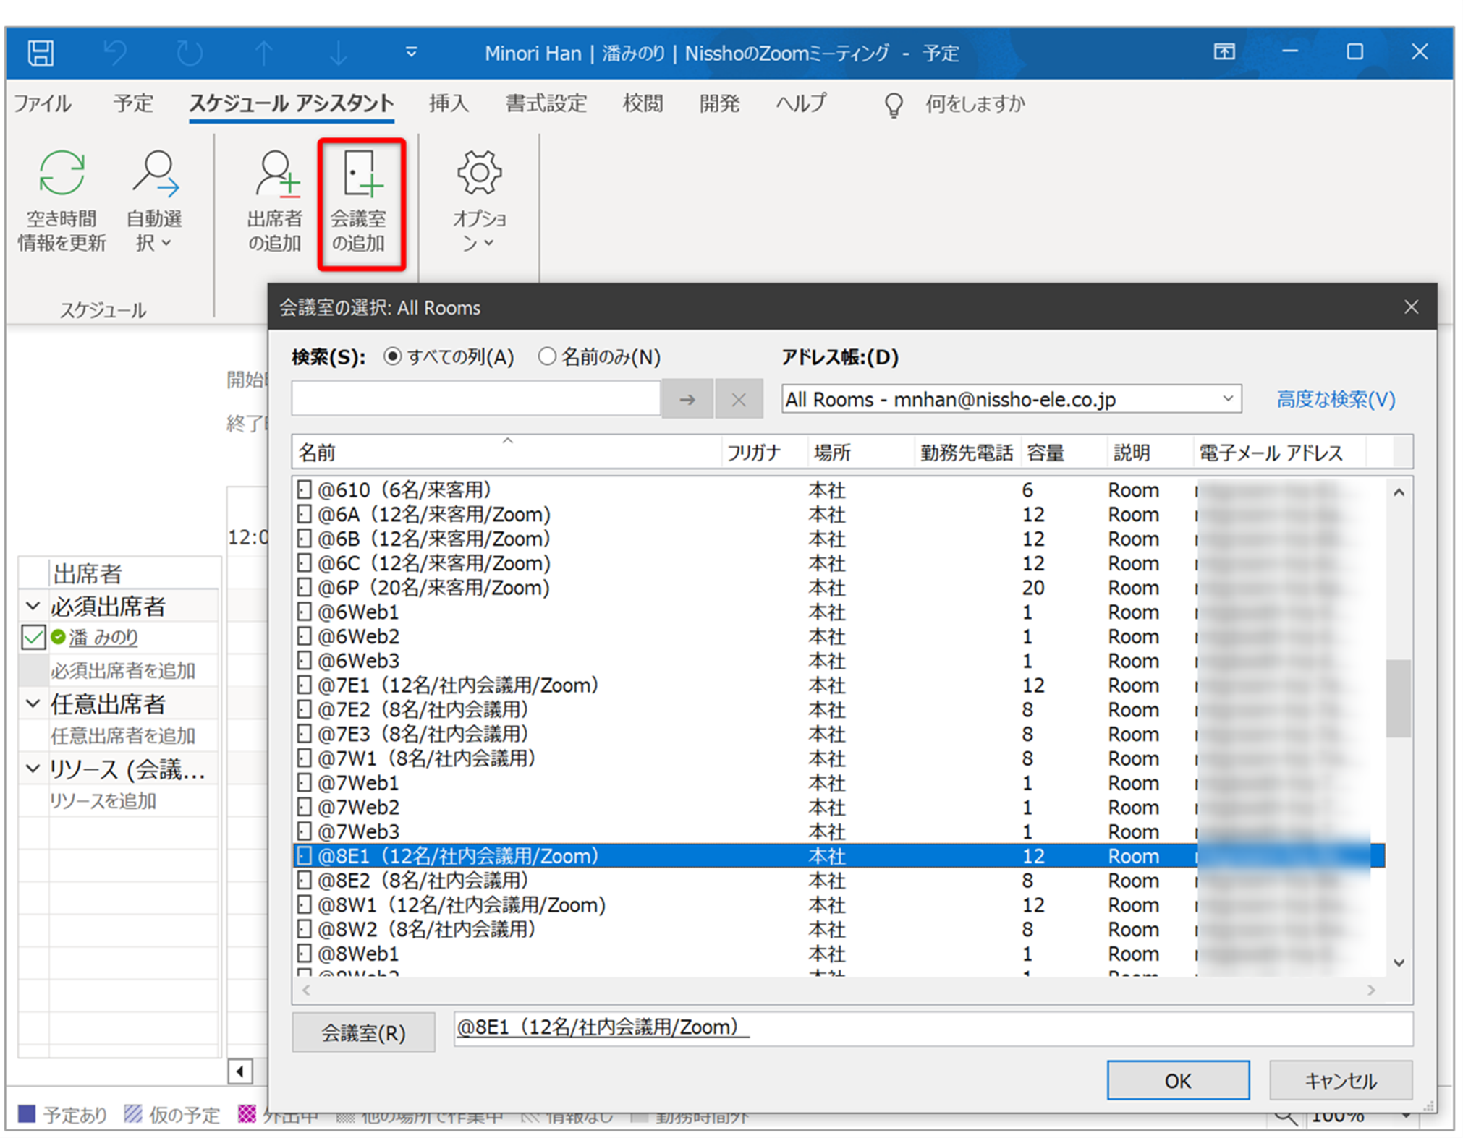Screen dimensions: 1463x1138
Task: Select highlighted room @8E1 row
Action: click(839, 856)
